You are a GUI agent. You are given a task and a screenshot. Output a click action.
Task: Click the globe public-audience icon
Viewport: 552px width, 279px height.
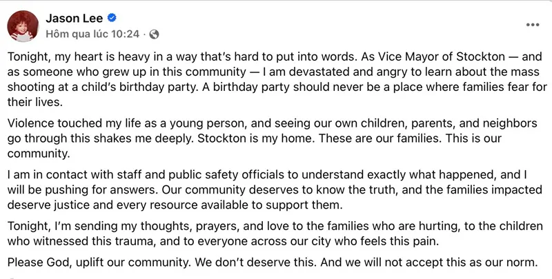(154, 33)
